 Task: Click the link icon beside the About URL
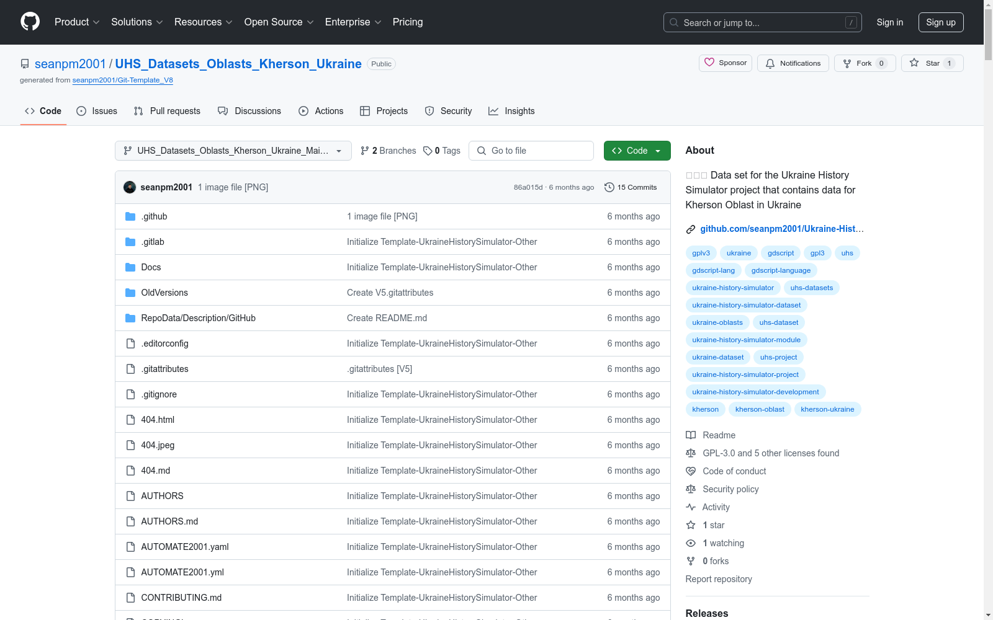tap(691, 229)
